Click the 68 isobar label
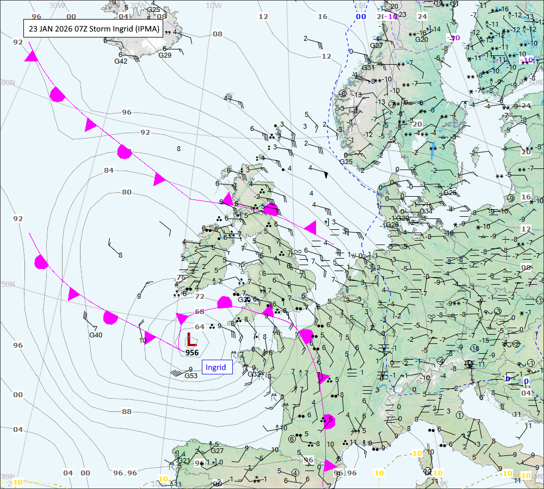 coord(200,311)
